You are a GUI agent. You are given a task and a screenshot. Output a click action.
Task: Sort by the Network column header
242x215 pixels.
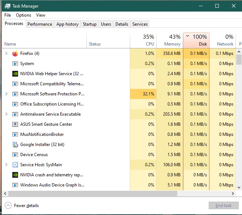click(x=222, y=40)
